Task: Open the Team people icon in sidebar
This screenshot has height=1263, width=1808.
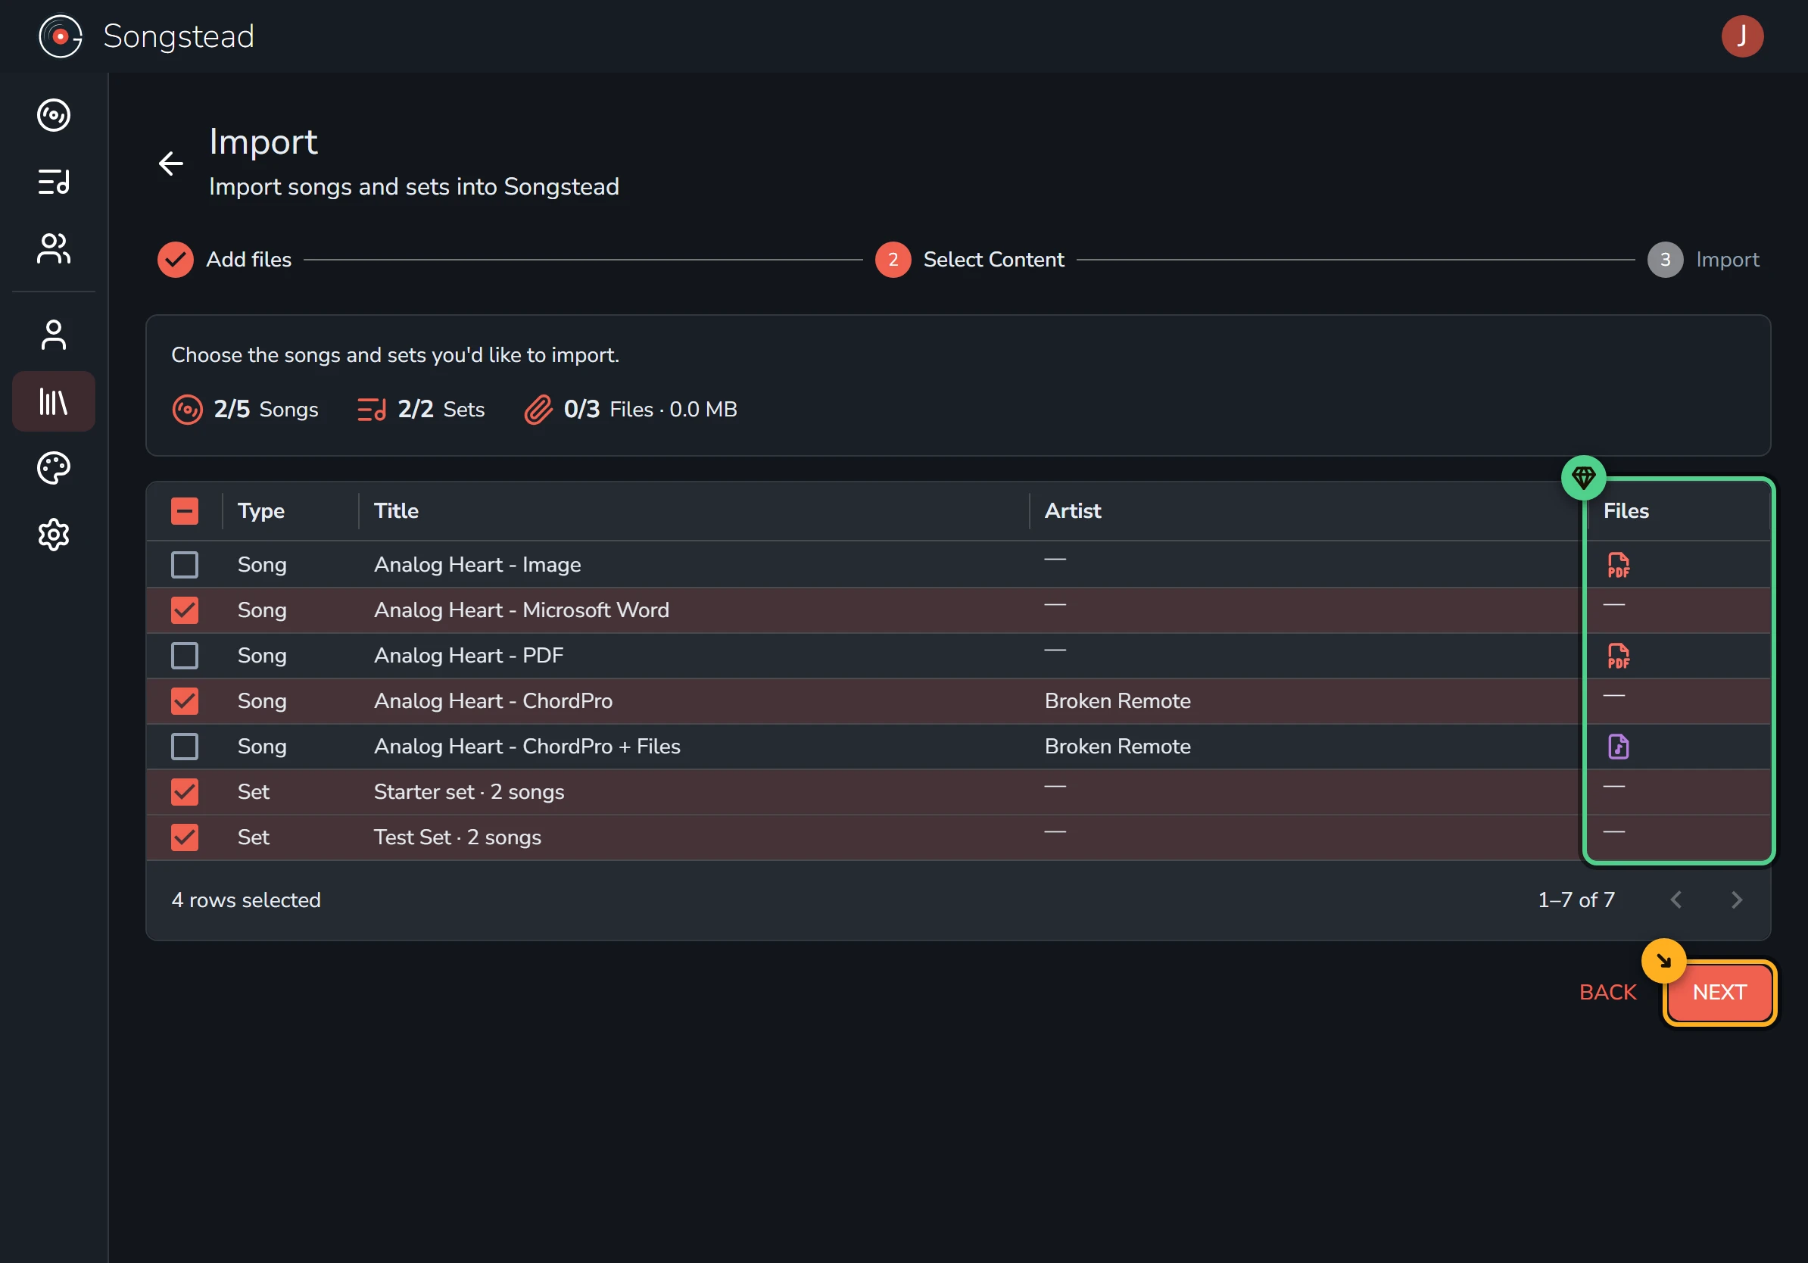Action: [x=54, y=249]
